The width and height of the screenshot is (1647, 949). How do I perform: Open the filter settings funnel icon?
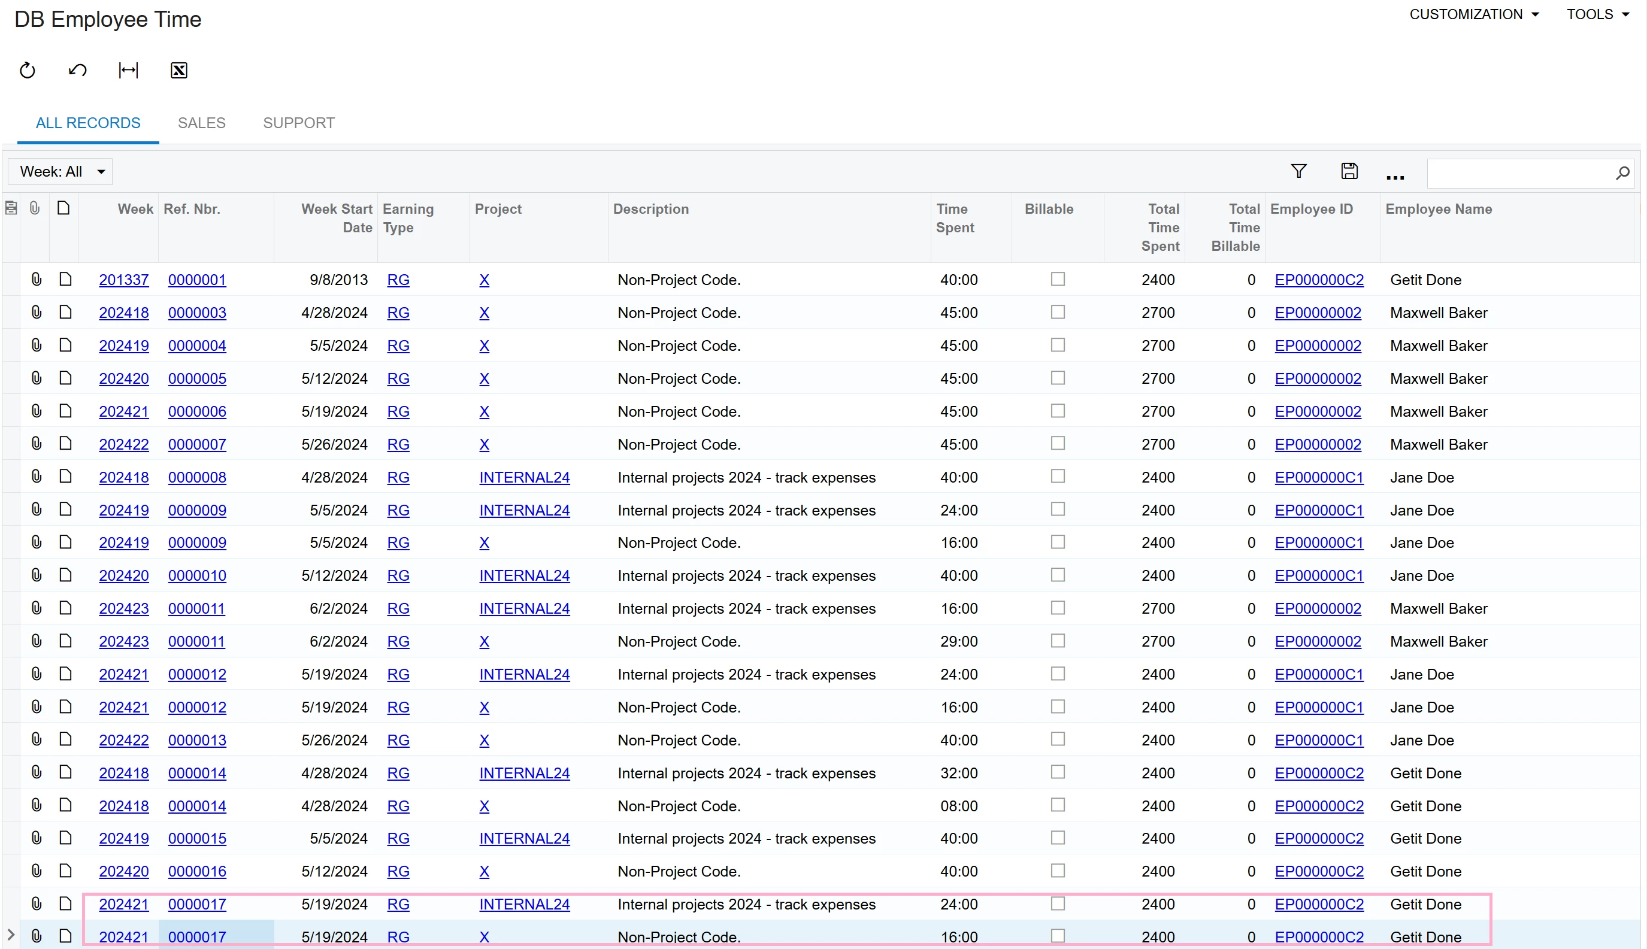coord(1298,171)
